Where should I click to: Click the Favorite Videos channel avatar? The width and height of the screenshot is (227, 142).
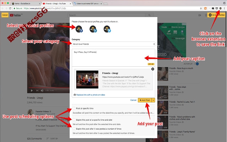pos(31,113)
